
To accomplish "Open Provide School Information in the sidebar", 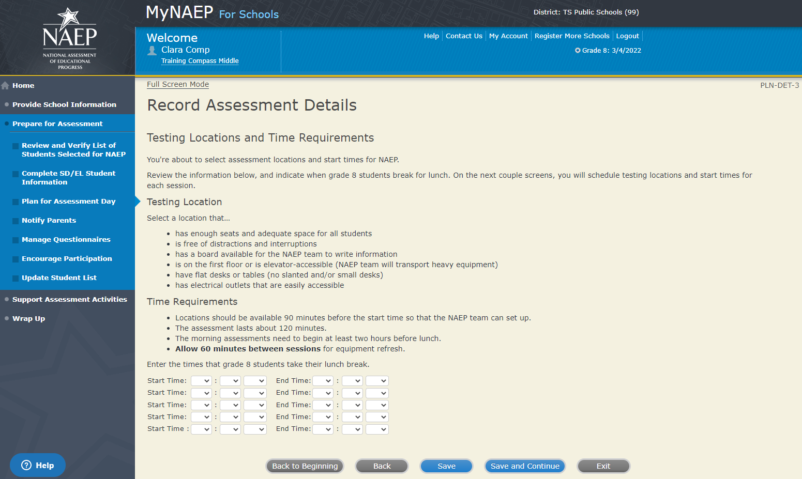I will coord(64,104).
